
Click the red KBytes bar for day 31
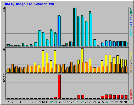126,97
